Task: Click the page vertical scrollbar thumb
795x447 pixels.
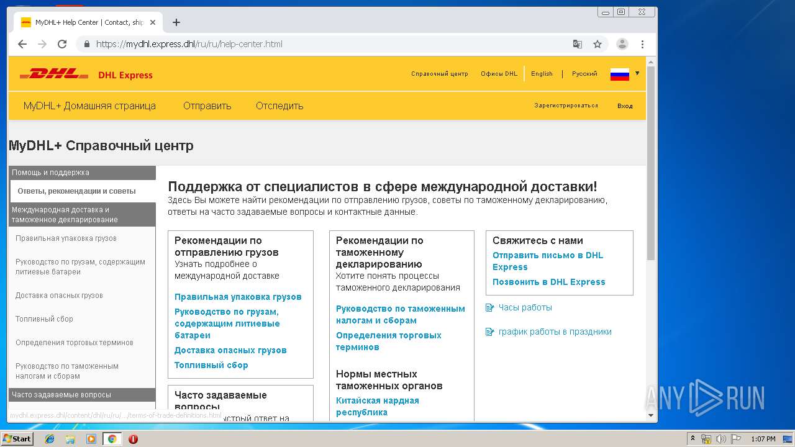Action: coord(651,163)
